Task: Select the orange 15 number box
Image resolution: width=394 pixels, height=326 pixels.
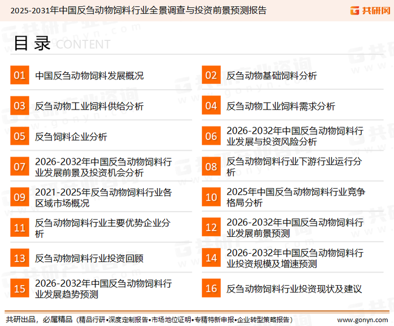Action: click(x=19, y=288)
